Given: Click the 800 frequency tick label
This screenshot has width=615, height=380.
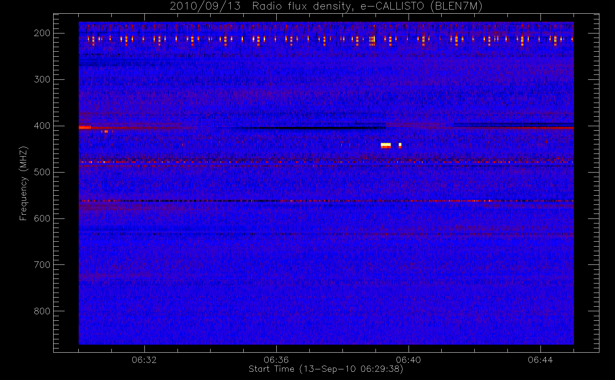Looking at the screenshot, I should tap(42, 311).
